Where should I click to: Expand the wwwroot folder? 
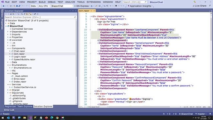click(8, 40)
